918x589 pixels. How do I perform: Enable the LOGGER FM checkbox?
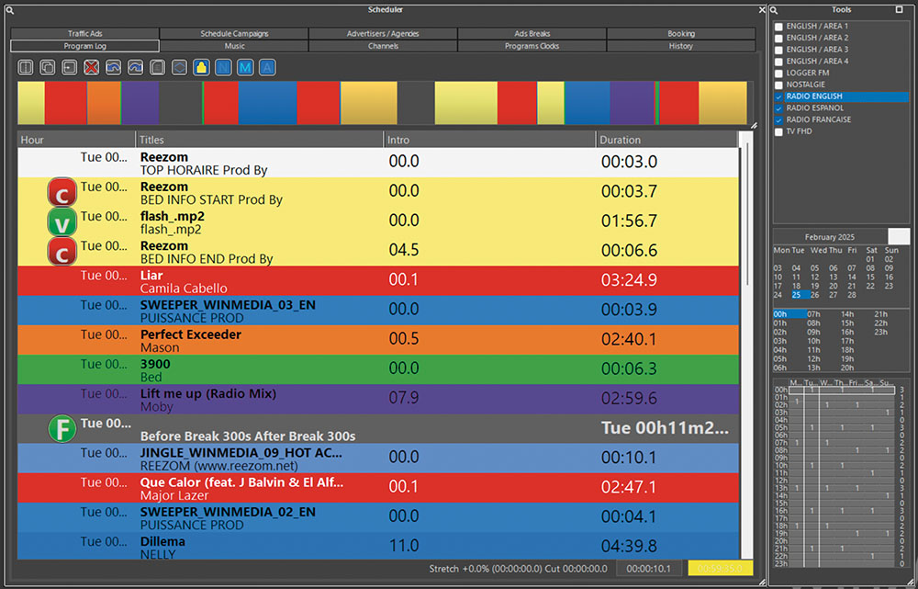(779, 73)
